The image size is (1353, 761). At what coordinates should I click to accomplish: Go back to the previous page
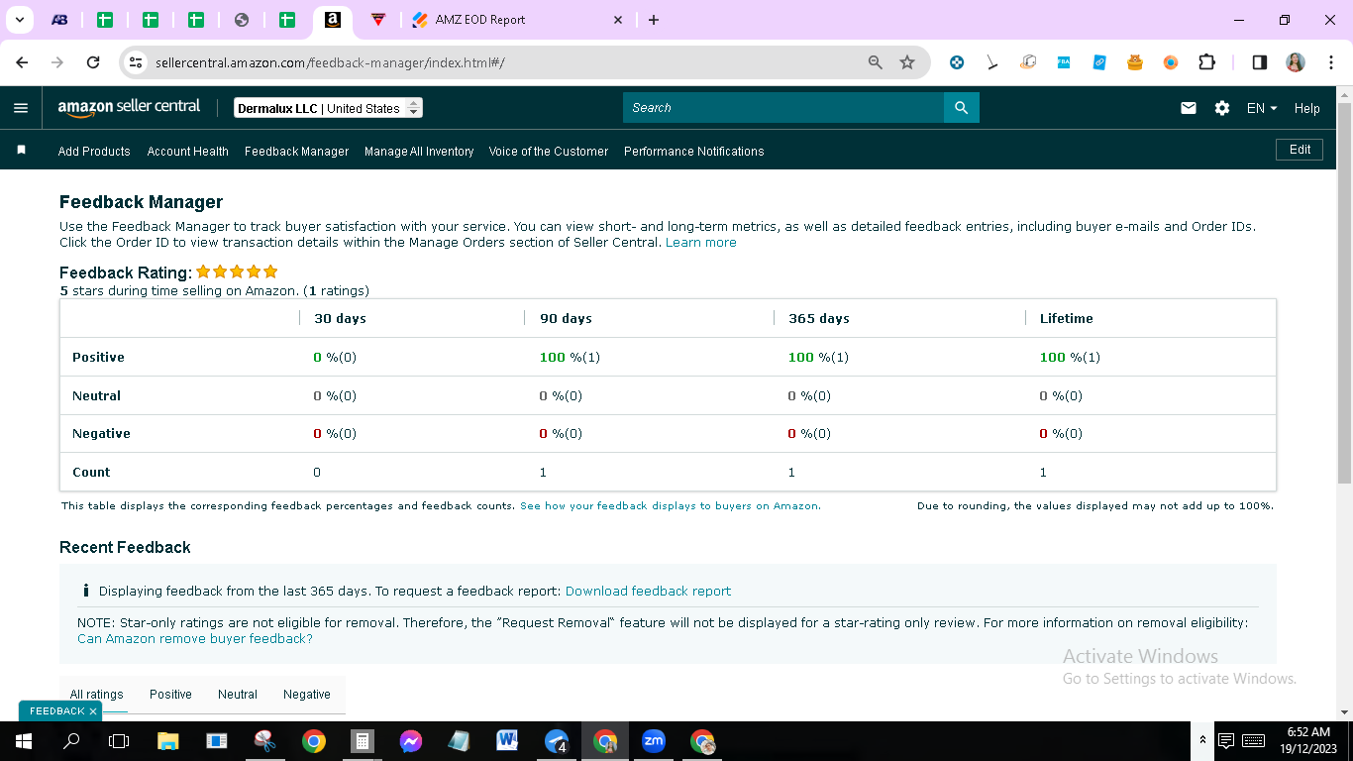pyautogui.click(x=23, y=62)
